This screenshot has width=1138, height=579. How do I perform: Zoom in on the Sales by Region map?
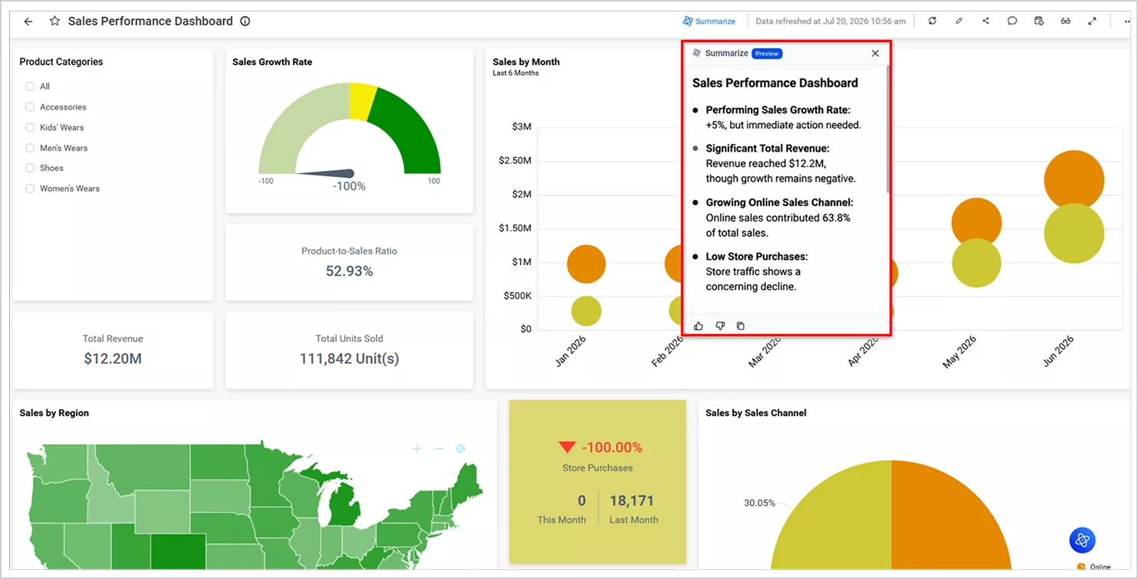(x=417, y=449)
